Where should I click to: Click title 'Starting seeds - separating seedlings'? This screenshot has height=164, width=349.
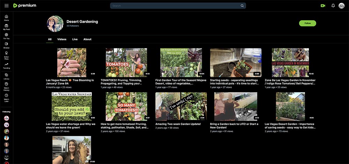[x=235, y=82]
